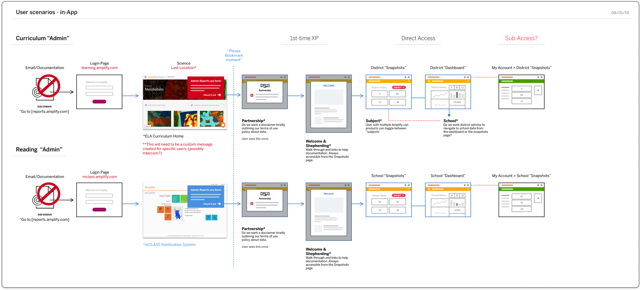Viewport: 641px width, 290px height.
Task: Click the help icon in District Dashboard header
Action: [x=468, y=81]
